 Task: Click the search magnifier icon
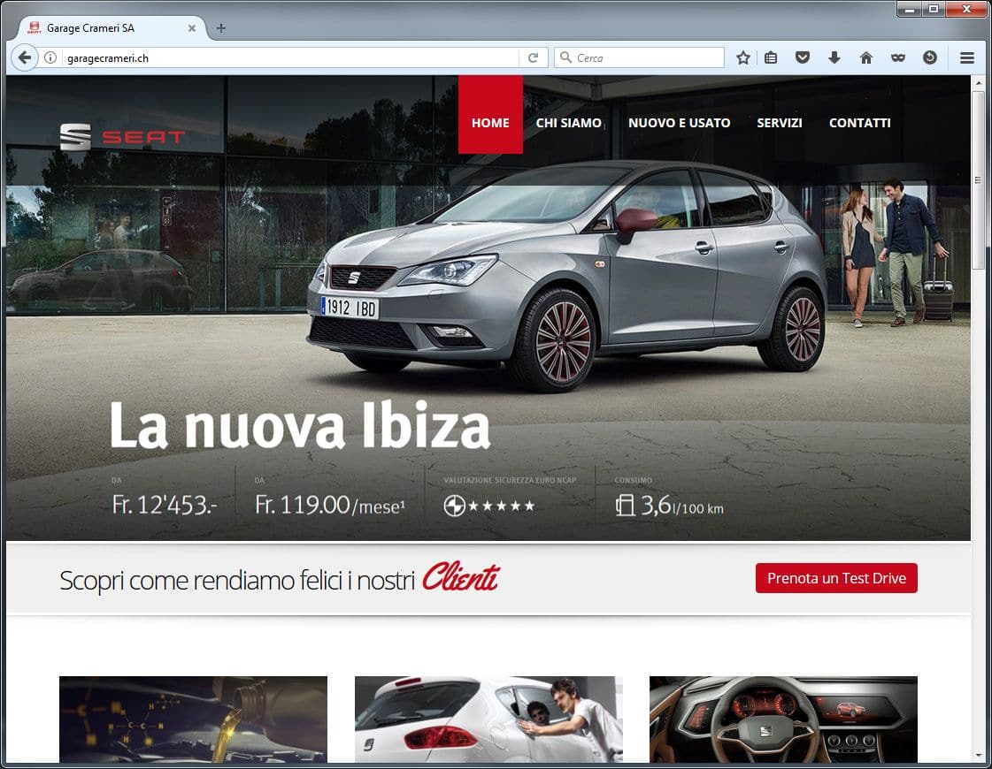pyautogui.click(x=565, y=57)
